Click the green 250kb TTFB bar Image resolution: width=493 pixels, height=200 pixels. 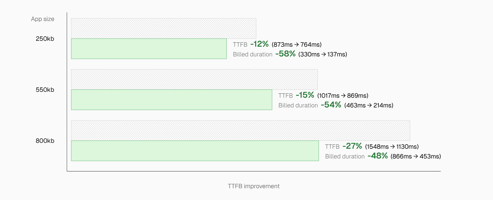[149, 49]
